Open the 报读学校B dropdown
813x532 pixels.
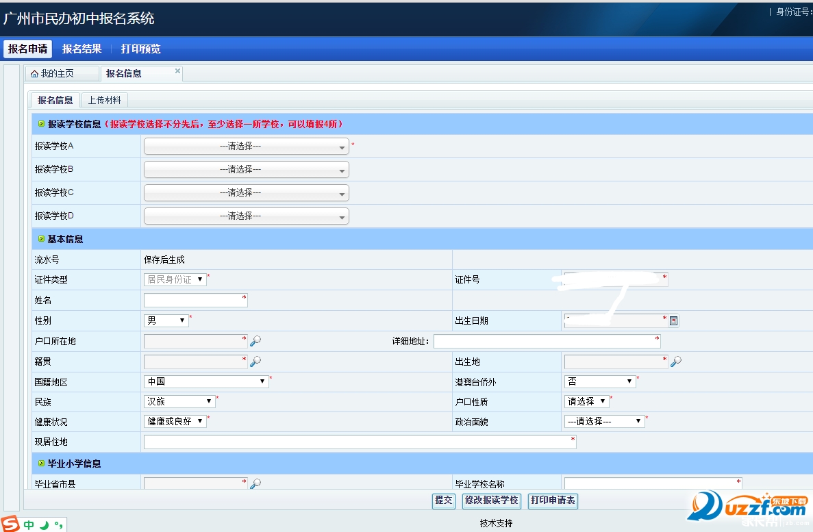247,170
